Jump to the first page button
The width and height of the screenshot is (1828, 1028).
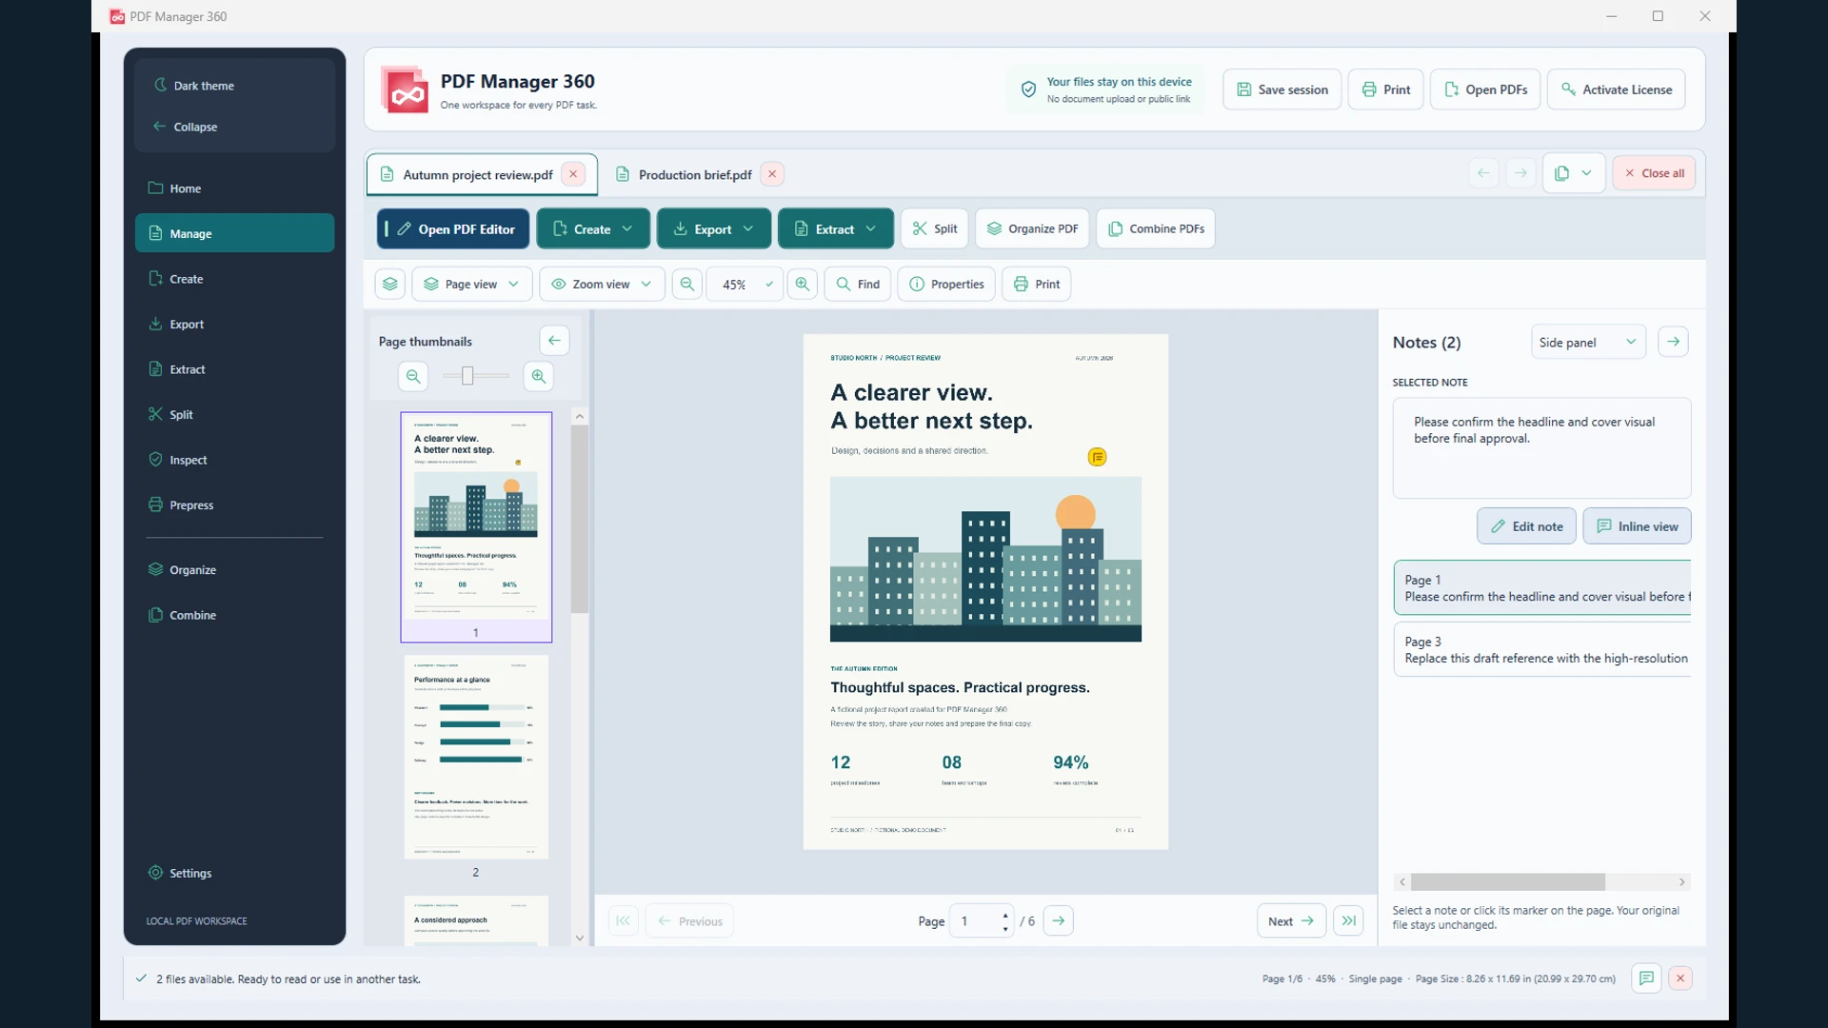point(623,920)
